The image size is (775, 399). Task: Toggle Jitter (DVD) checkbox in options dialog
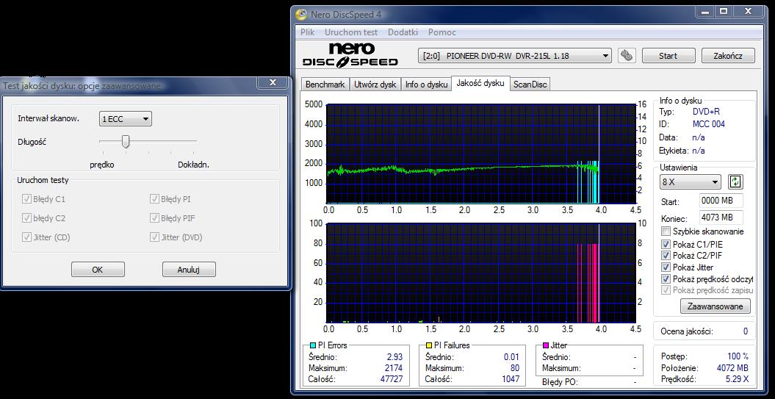point(154,237)
